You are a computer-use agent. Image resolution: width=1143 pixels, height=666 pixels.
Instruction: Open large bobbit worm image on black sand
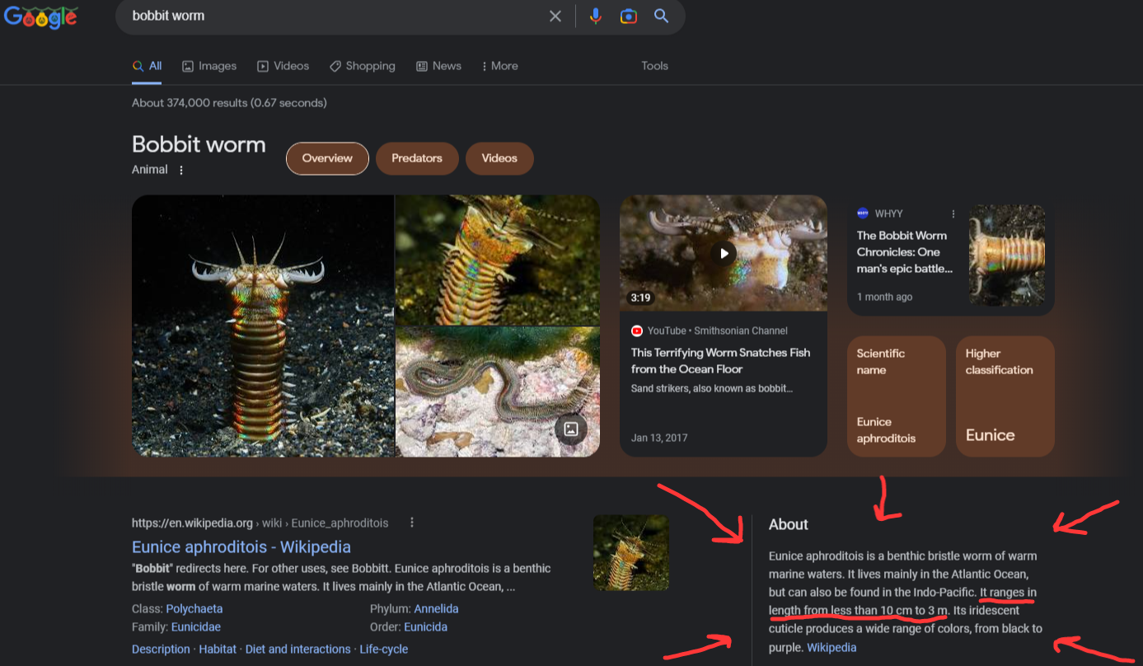coord(263,326)
